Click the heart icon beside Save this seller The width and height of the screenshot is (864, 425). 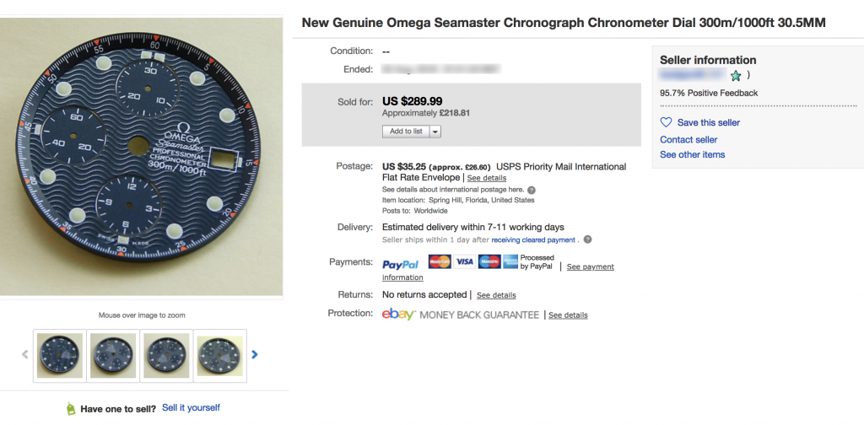coord(667,122)
